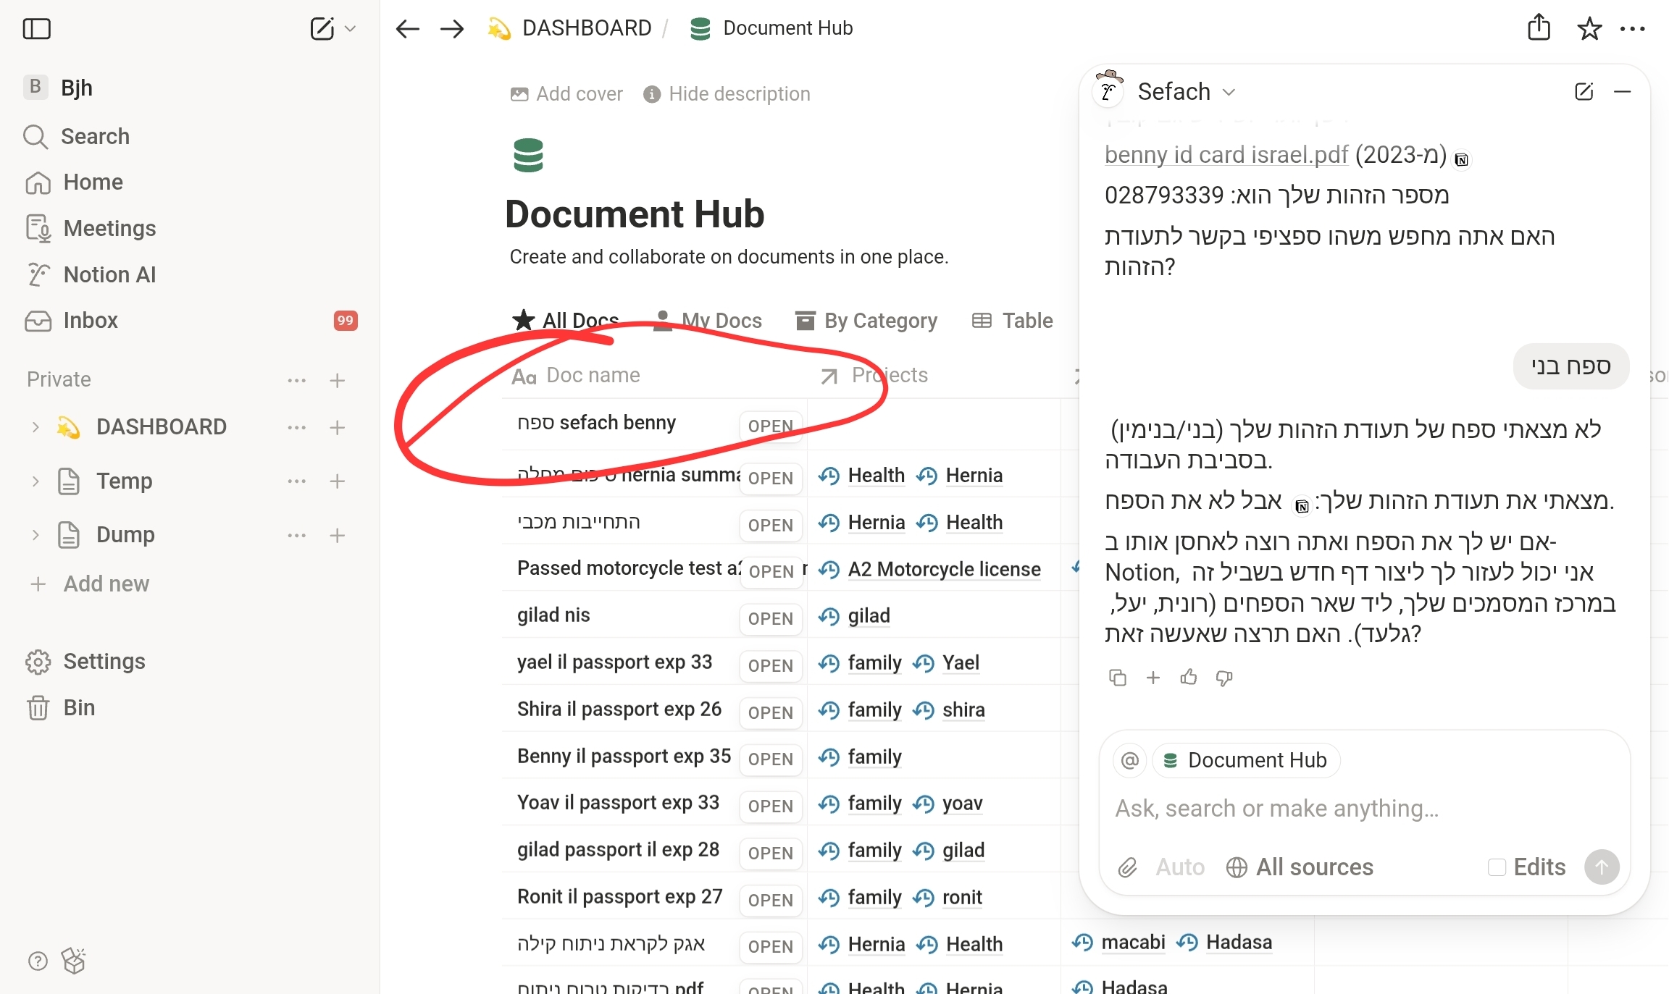Click the share page icon
The width and height of the screenshot is (1669, 994).
click(x=1539, y=28)
